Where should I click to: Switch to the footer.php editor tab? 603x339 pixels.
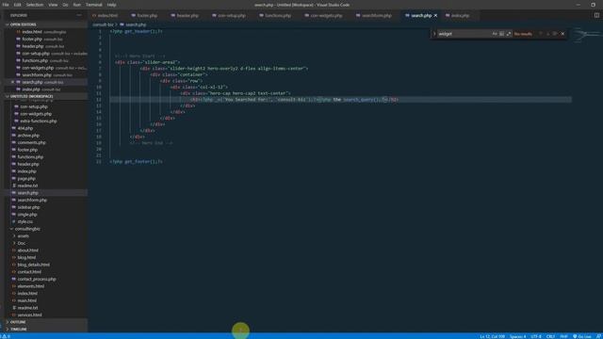point(144,15)
